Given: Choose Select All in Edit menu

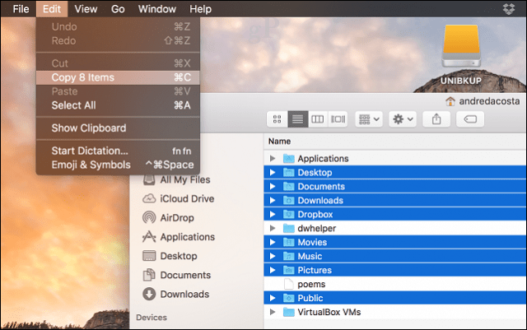Looking at the screenshot, I should 118,105.
